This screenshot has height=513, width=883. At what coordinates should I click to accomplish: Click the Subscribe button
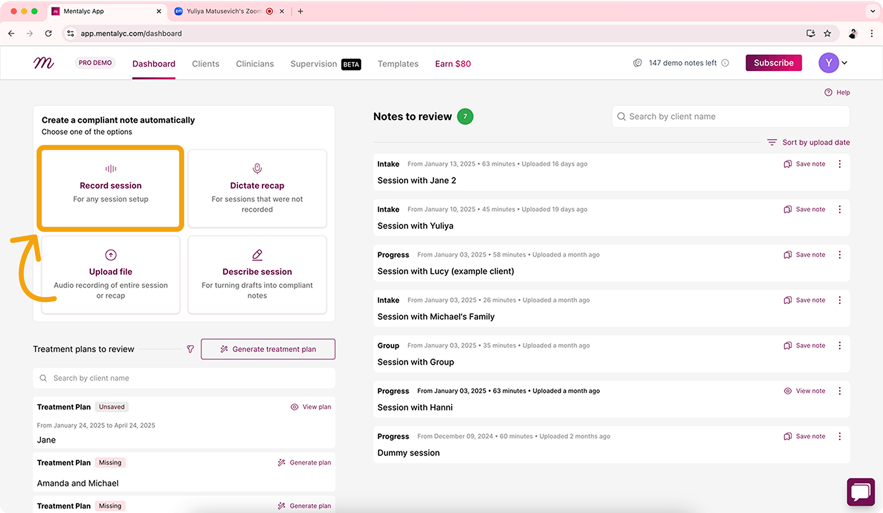(773, 63)
